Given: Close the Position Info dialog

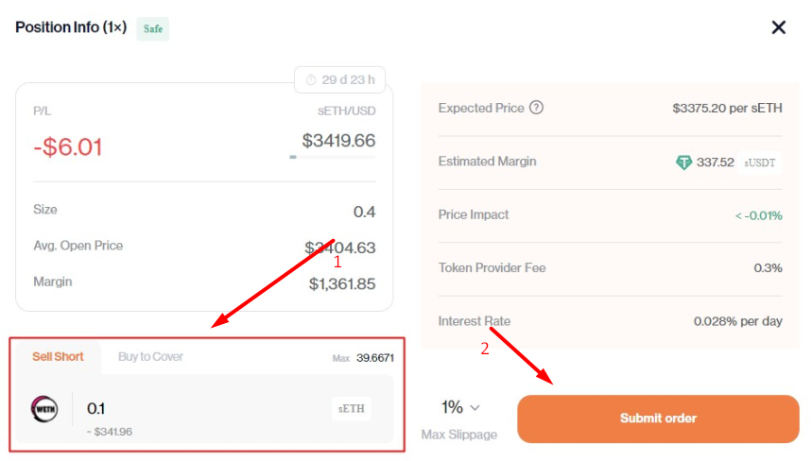Looking at the screenshot, I should tap(778, 27).
